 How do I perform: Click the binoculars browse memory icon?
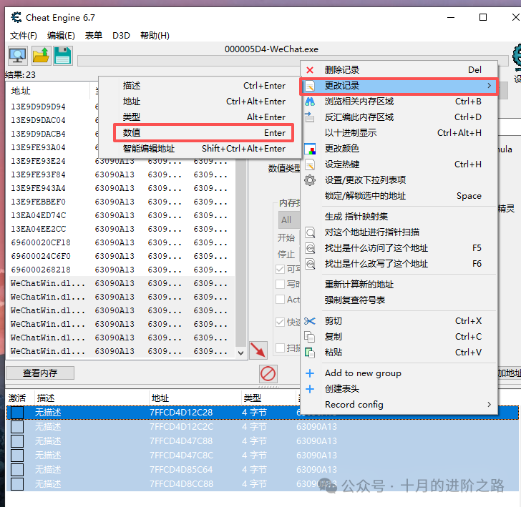(x=310, y=102)
